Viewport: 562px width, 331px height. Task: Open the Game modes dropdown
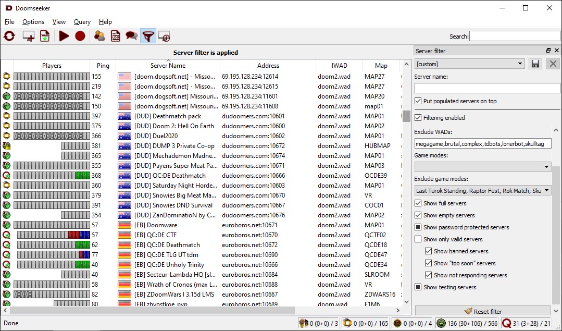(482, 167)
